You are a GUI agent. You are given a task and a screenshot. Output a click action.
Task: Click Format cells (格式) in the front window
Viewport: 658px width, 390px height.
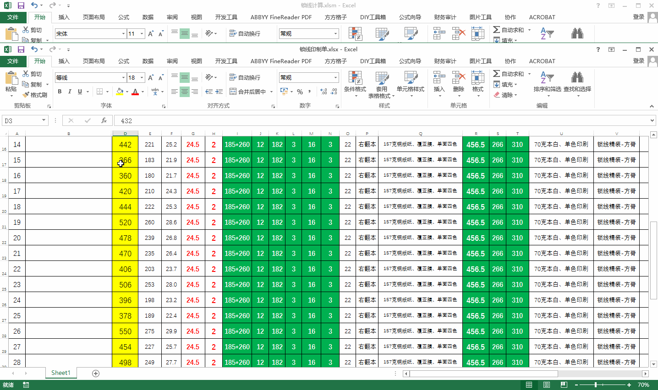point(477,84)
